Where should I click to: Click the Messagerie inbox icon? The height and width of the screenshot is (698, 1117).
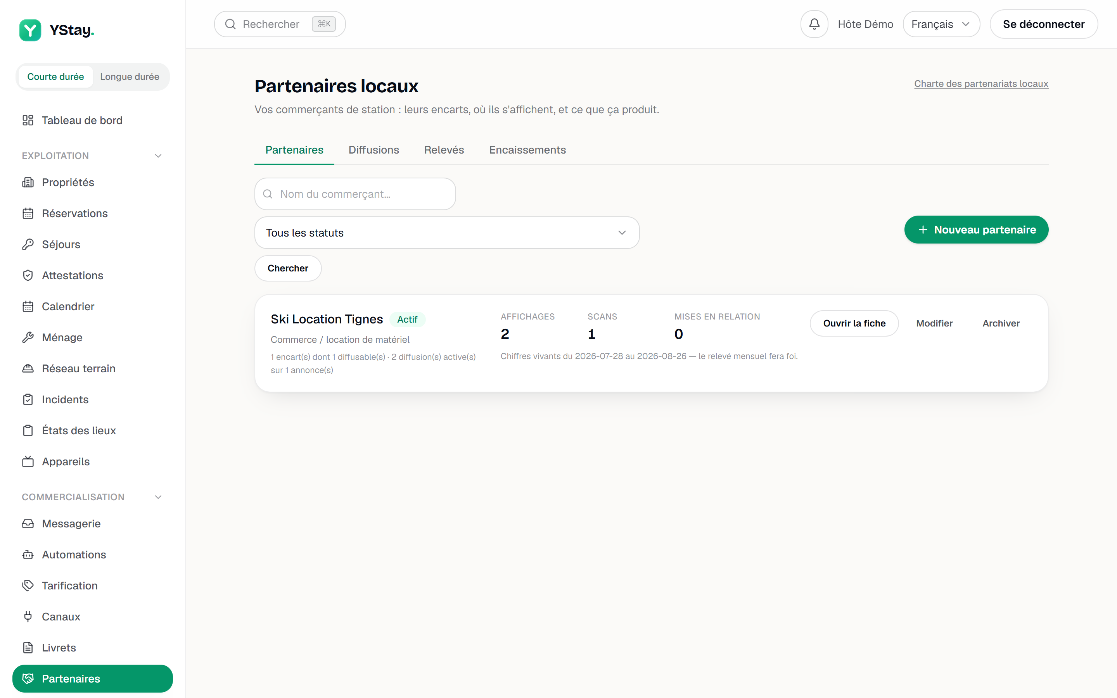[x=28, y=523]
